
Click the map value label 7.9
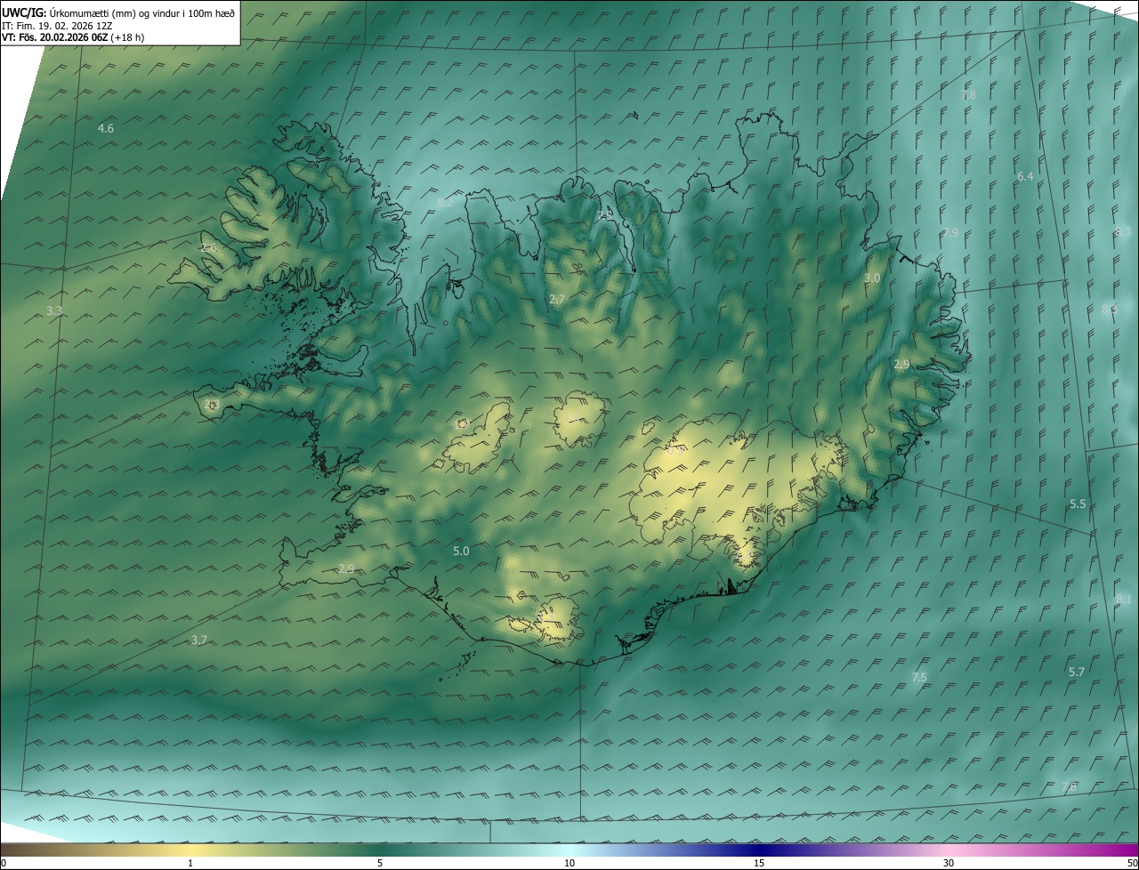pyautogui.click(x=951, y=233)
